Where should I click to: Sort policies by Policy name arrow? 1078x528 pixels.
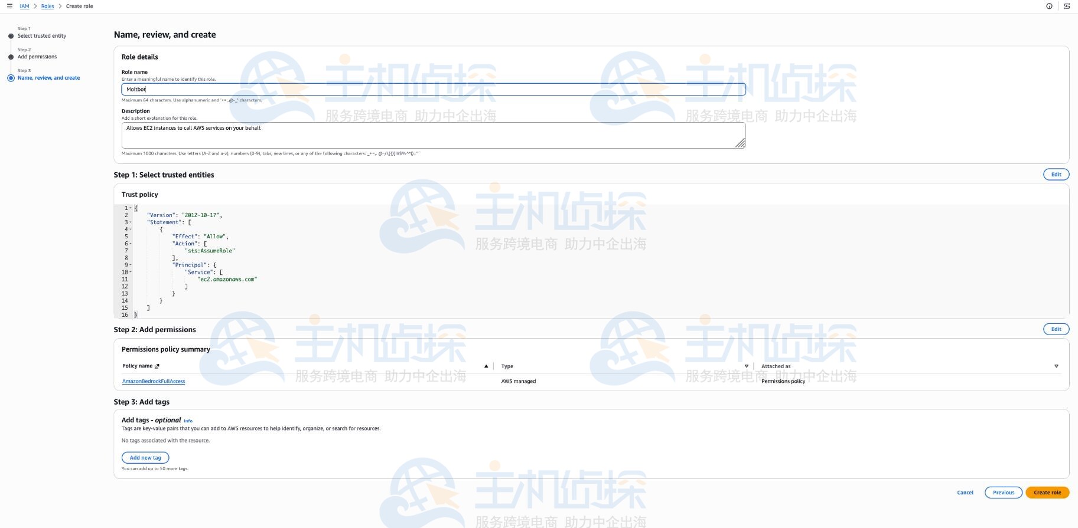486,366
